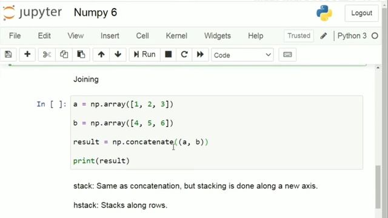The image size is (388, 218).
Task: Click the Python 3 kernel name
Action: point(352,36)
